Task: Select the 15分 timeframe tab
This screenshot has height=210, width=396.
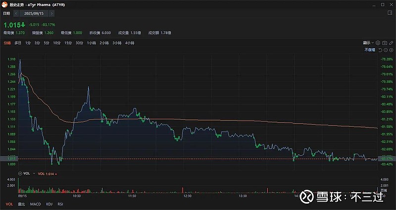Action: coord(68,43)
